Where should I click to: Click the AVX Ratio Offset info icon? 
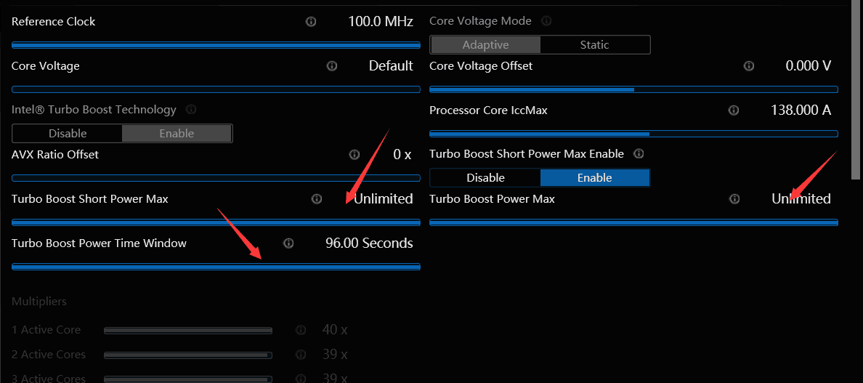(354, 155)
